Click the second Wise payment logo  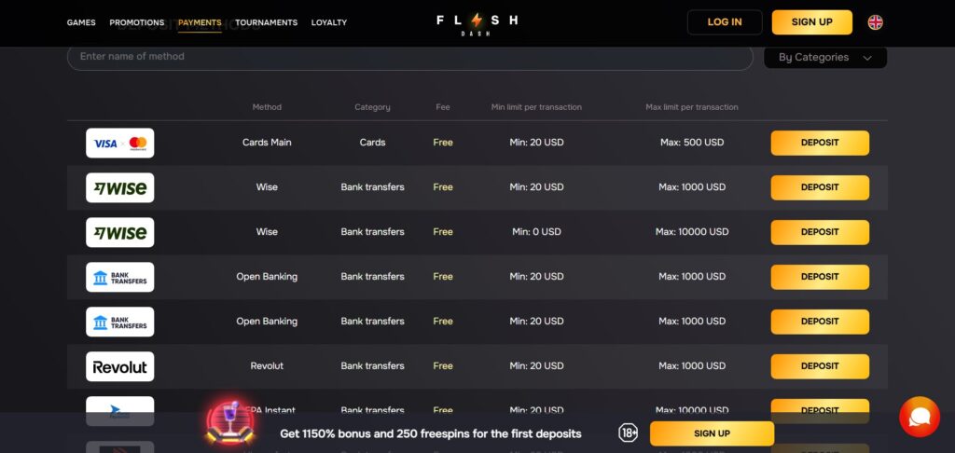coord(120,232)
